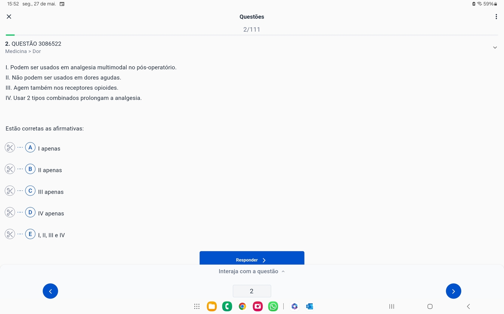The height and width of the screenshot is (314, 504).
Task: Click the 2/111 progress bar
Action: click(x=252, y=35)
